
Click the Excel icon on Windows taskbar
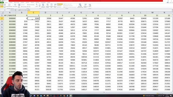[71, 96]
